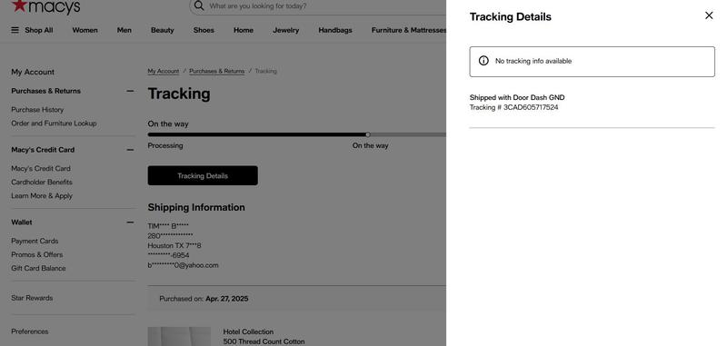The image size is (727, 346).
Task: Click the Shipping Information heading
Action: point(196,207)
